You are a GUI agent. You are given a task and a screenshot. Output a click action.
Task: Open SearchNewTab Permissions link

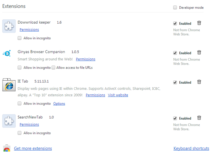(29, 124)
